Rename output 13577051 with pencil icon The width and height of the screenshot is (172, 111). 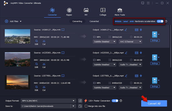coord(126,76)
